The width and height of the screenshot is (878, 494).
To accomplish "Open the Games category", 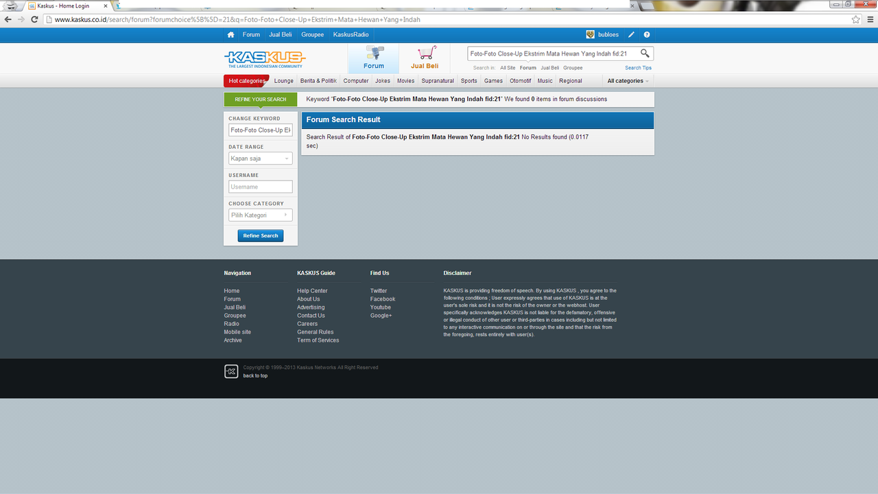I will click(493, 81).
